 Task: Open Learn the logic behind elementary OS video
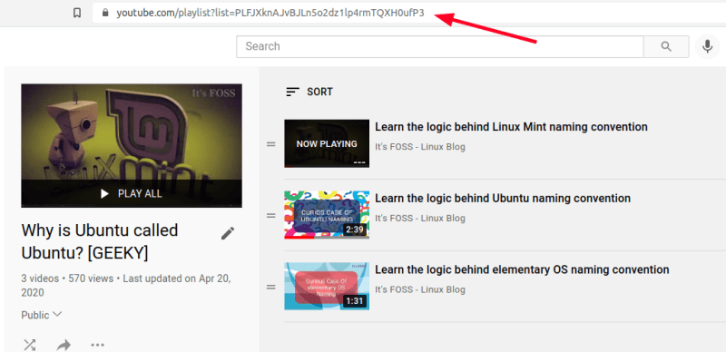point(522,269)
